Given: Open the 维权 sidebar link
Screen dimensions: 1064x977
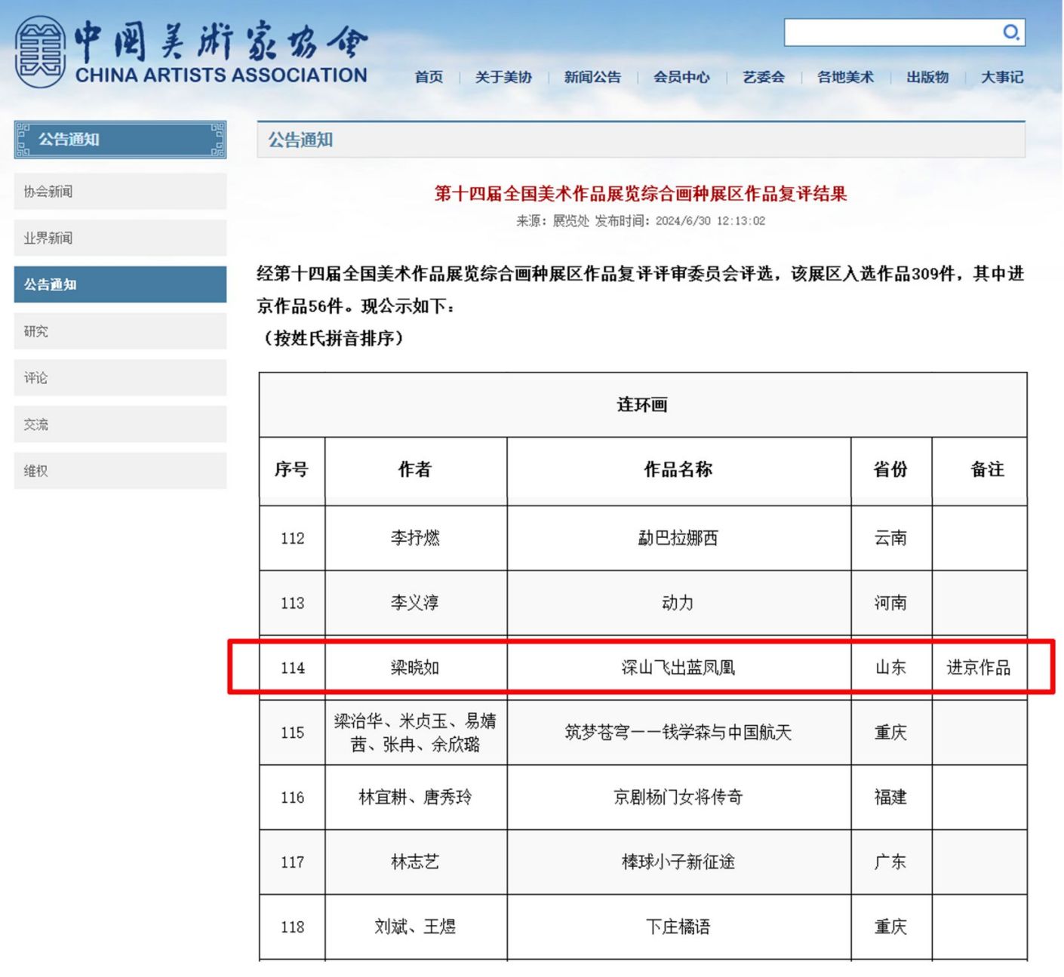Looking at the screenshot, I should click(120, 471).
